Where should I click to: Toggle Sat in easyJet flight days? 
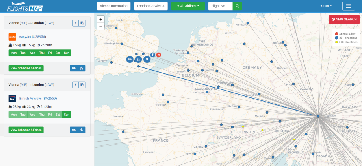pyautogui.click(x=58, y=53)
